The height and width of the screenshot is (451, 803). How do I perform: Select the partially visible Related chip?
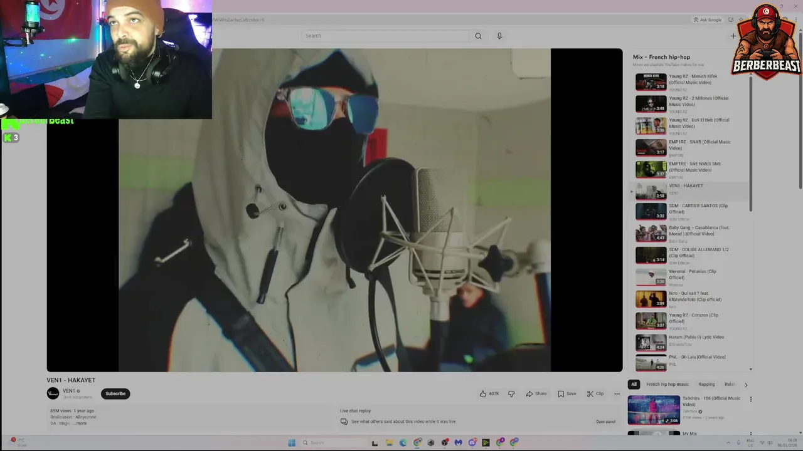point(730,385)
